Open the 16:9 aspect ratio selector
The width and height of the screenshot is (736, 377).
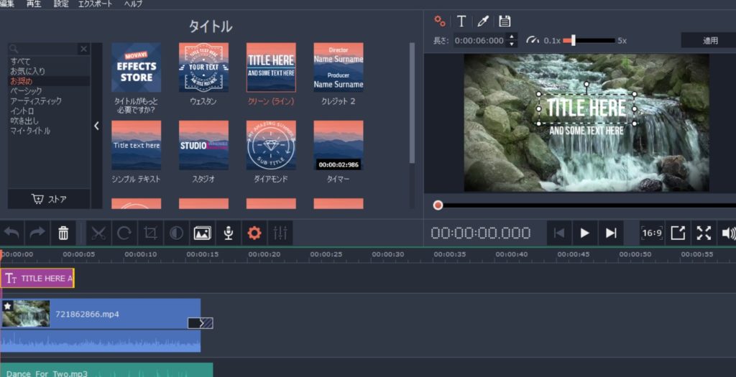tap(651, 233)
